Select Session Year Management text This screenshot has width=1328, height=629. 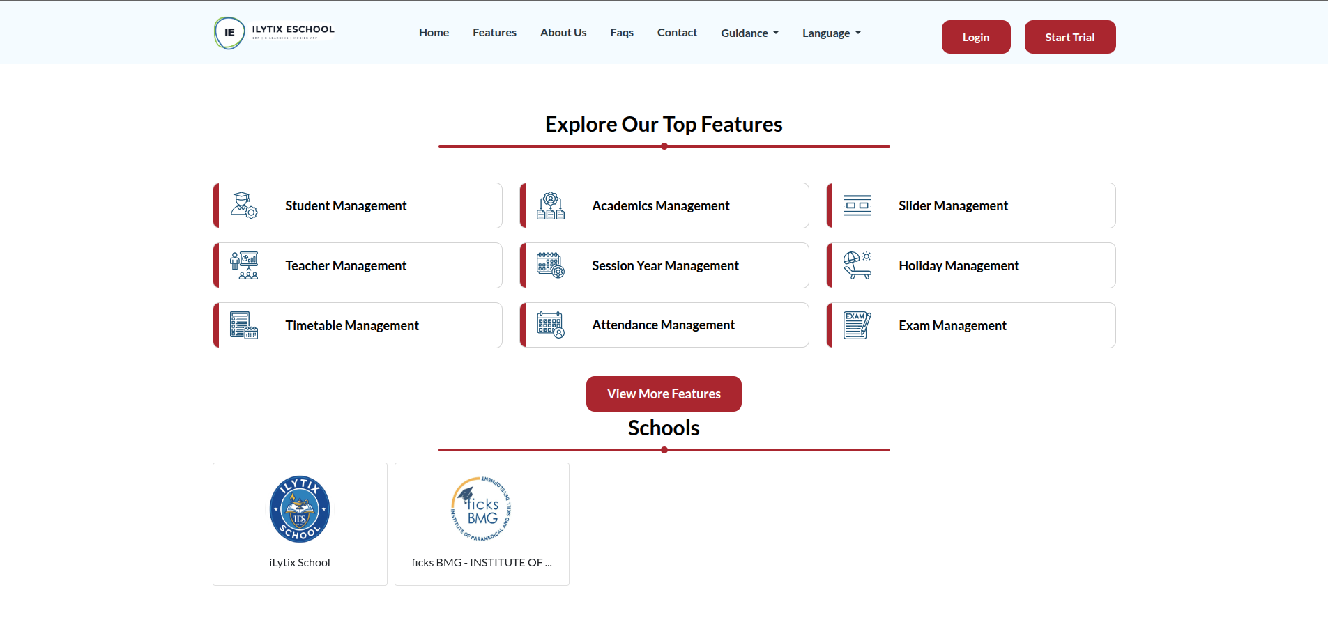[x=665, y=265]
